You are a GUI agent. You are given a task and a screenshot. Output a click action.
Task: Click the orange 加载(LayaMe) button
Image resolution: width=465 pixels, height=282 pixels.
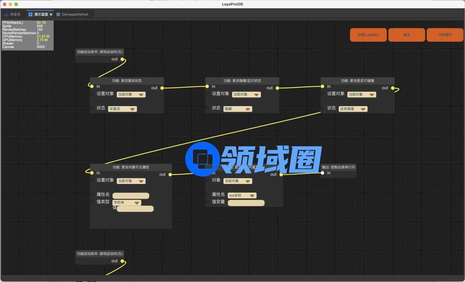pos(368,35)
